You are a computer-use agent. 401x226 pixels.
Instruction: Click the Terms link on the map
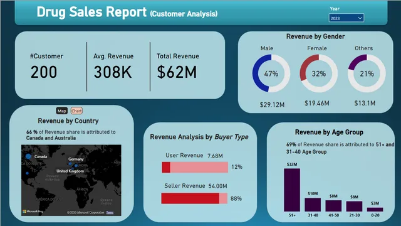110,212
